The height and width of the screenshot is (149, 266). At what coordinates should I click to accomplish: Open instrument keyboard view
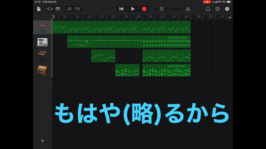point(58,9)
